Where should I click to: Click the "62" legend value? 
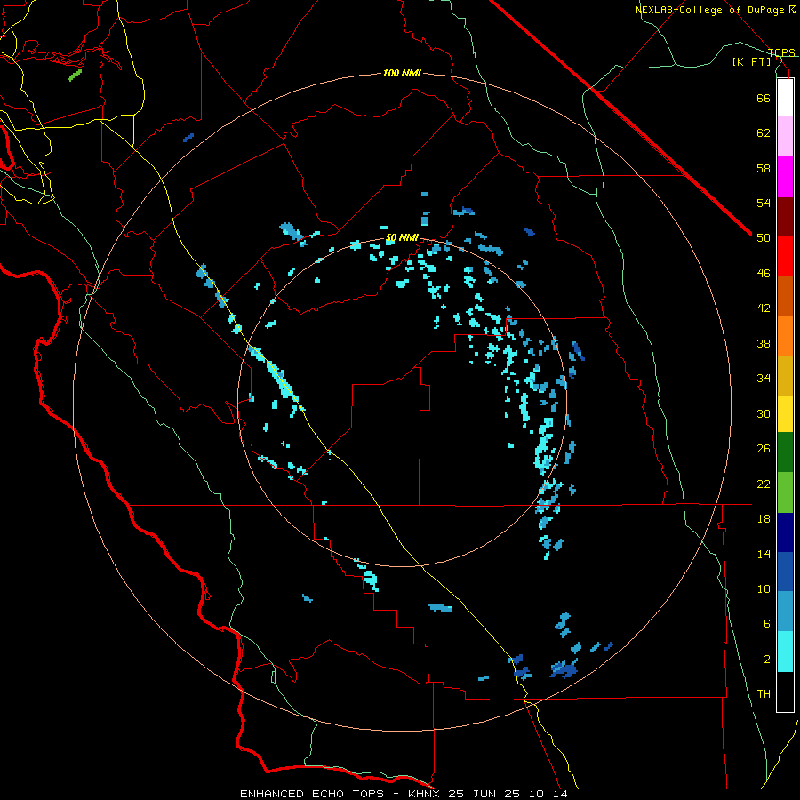pyautogui.click(x=764, y=133)
